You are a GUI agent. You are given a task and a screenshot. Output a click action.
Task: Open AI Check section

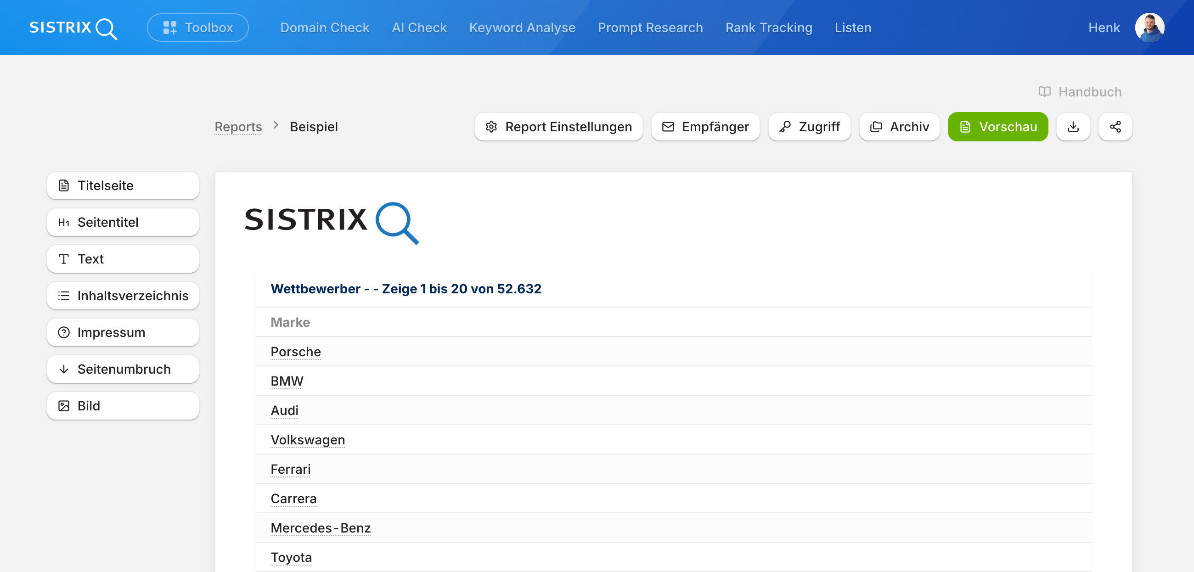coord(419,28)
